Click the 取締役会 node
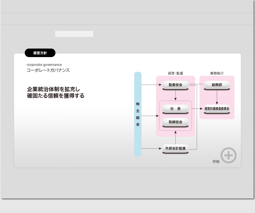 175,122
